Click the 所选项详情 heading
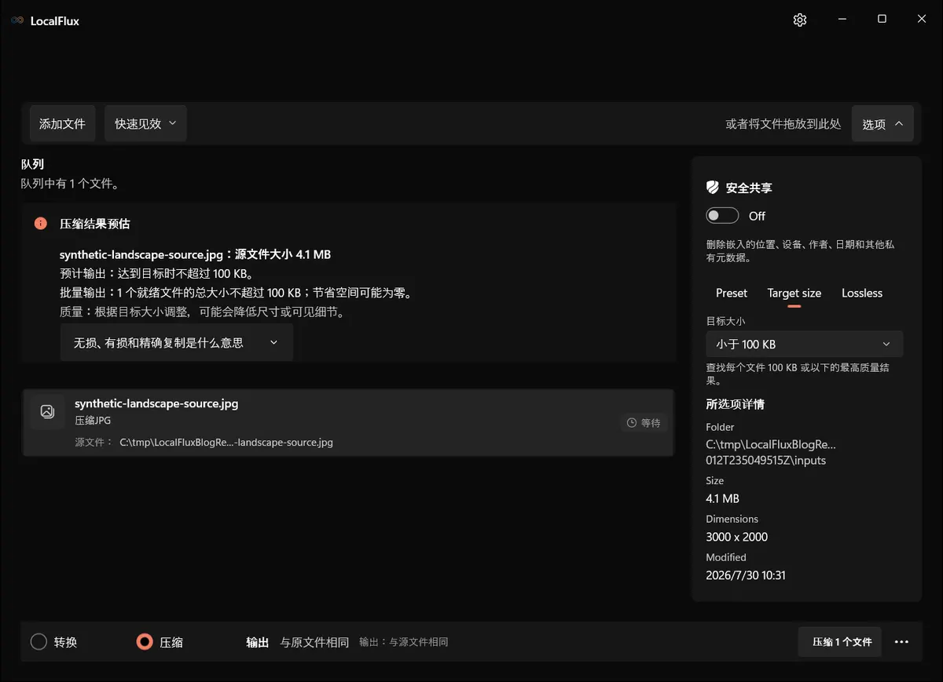The height and width of the screenshot is (682, 943). click(736, 404)
